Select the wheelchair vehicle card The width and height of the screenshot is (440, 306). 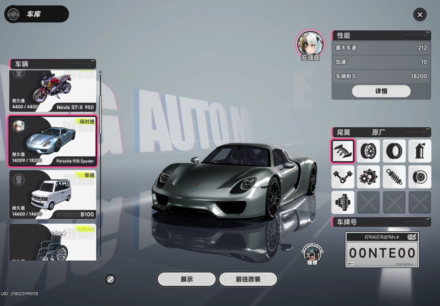coord(53,242)
